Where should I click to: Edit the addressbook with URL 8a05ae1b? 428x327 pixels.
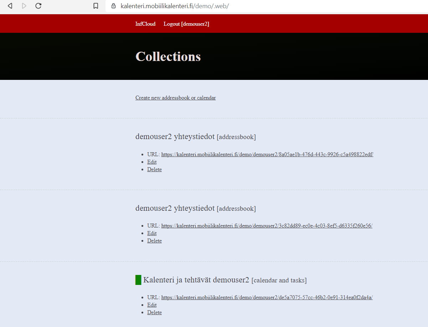pyautogui.click(x=152, y=162)
